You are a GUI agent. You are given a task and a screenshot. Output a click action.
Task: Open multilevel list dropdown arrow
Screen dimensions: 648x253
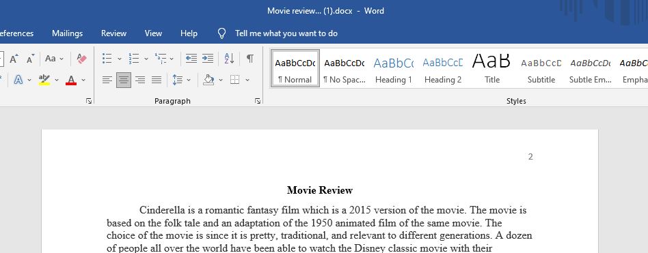(172, 59)
